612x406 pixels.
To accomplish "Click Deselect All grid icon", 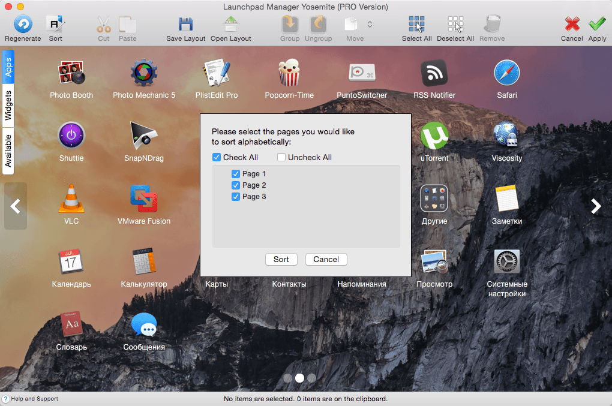I will 455,24.
